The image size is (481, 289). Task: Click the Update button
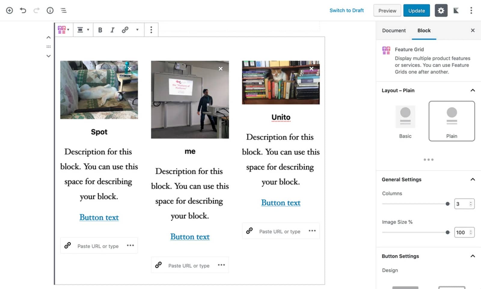416,11
